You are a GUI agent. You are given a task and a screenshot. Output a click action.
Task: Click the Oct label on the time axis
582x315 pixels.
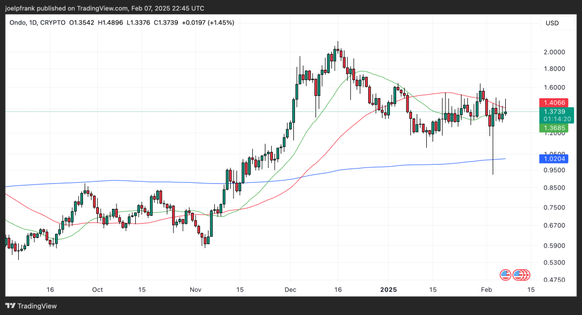coord(97,289)
